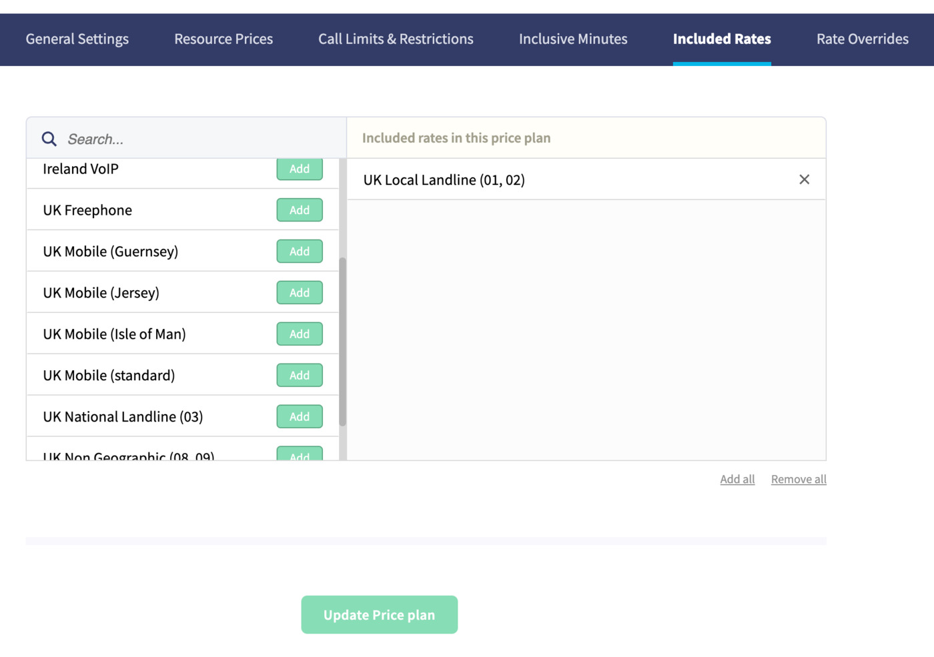Add UK Mobile (Jersey) rate
The image size is (934, 657).
(x=300, y=293)
